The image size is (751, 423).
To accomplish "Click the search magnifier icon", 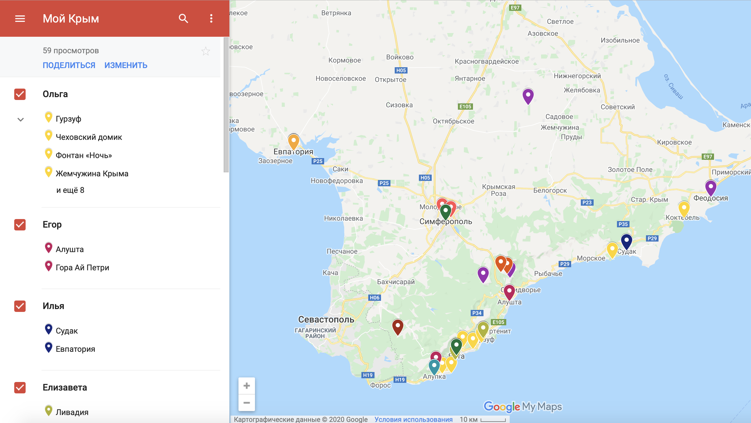I will (x=183, y=19).
